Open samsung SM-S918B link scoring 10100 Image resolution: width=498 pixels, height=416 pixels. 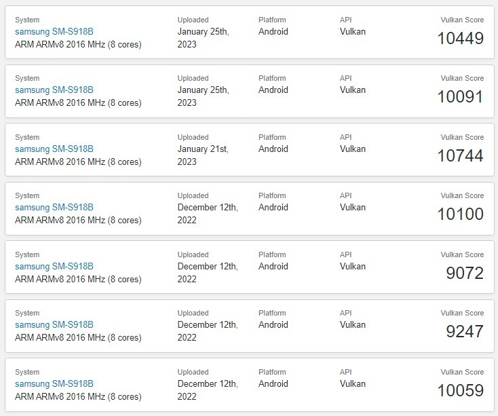(x=54, y=208)
